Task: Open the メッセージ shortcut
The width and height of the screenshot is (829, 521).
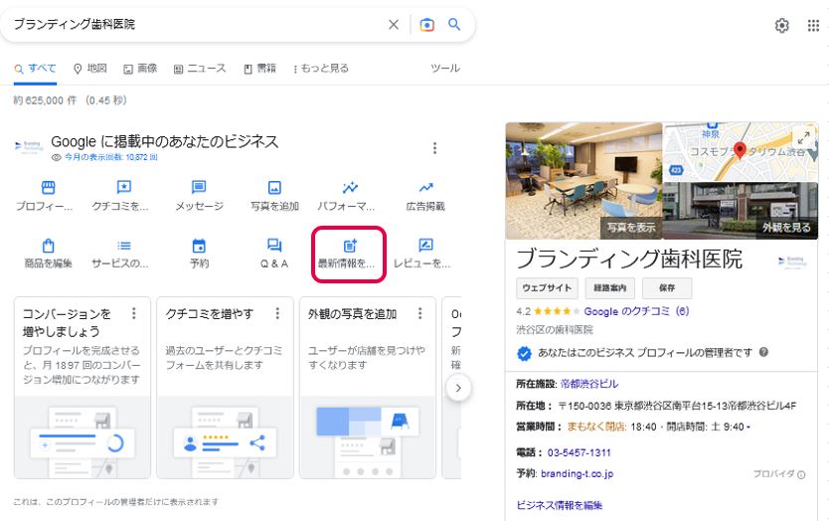Action: coord(199,196)
